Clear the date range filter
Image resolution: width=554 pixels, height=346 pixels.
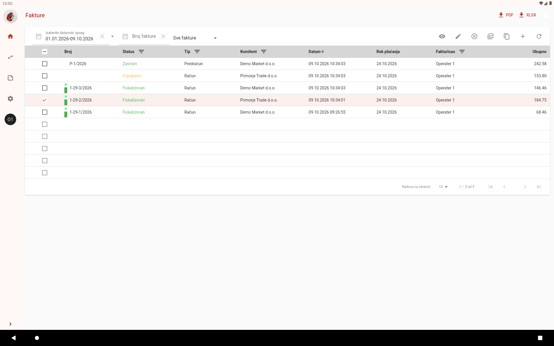(102, 36)
